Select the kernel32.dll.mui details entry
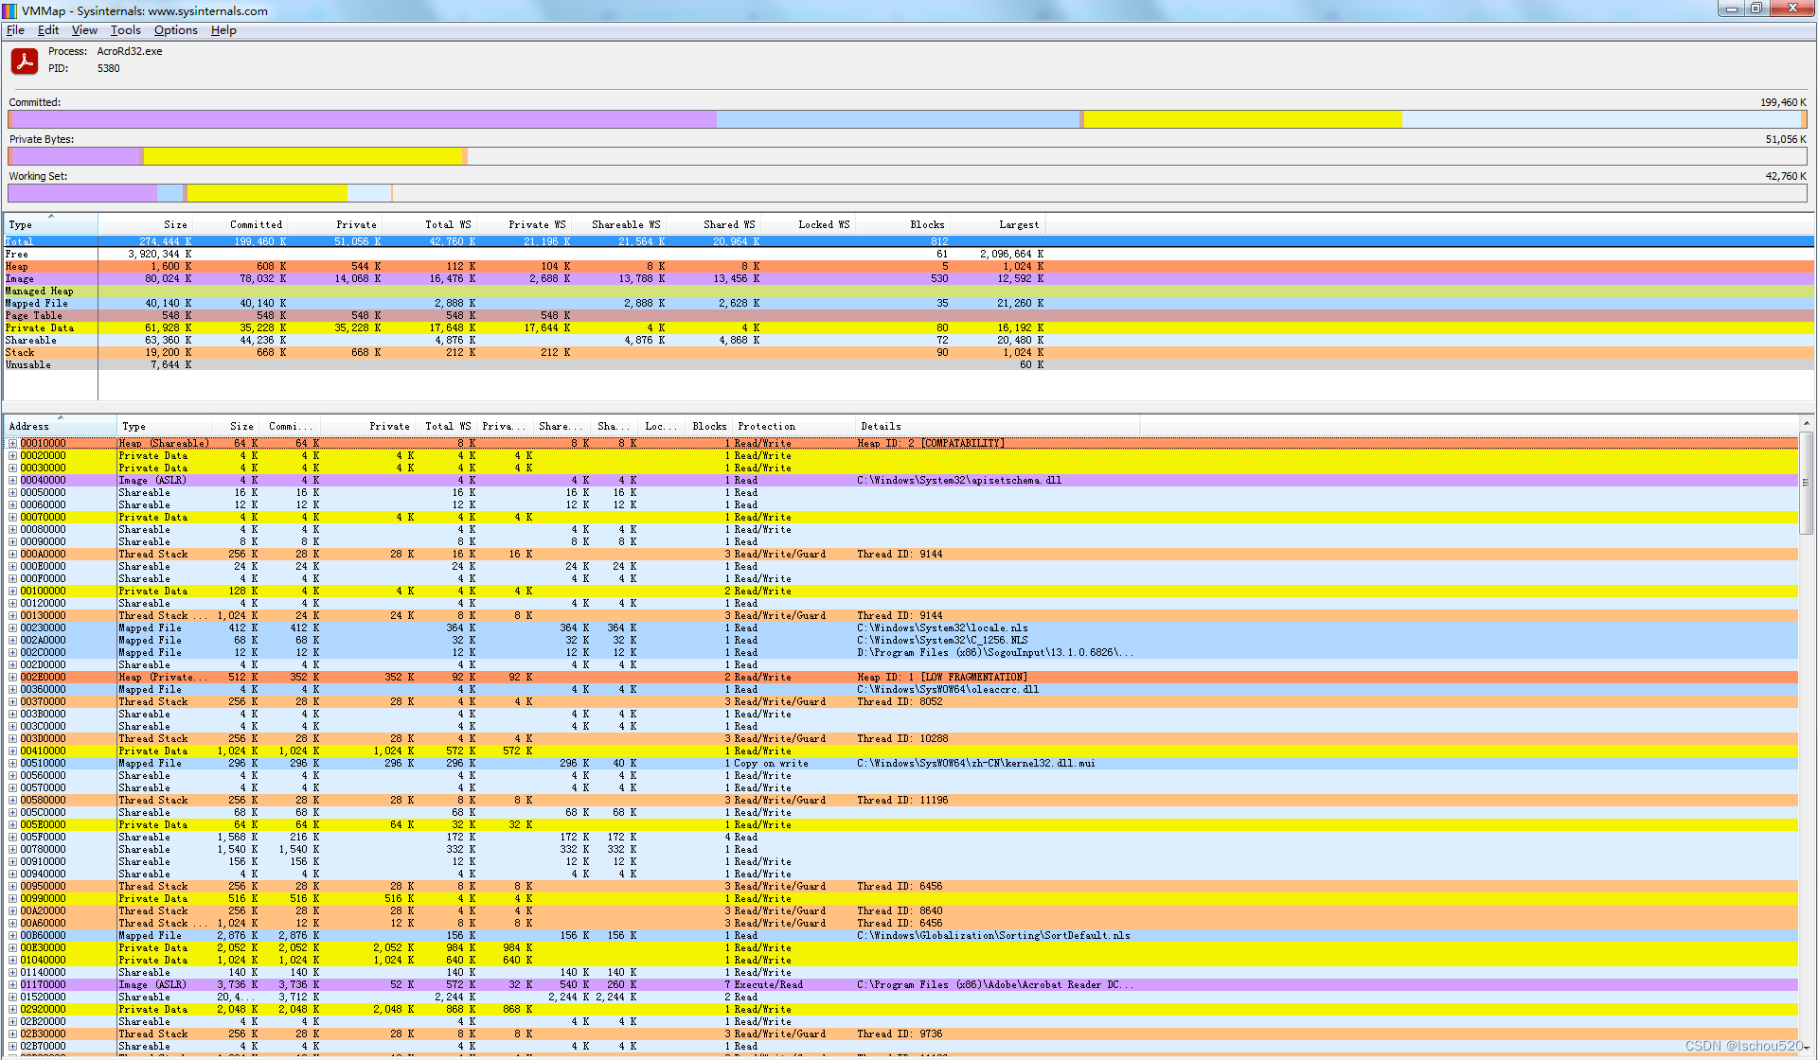Image resolution: width=1818 pixels, height=1060 pixels. tap(975, 763)
